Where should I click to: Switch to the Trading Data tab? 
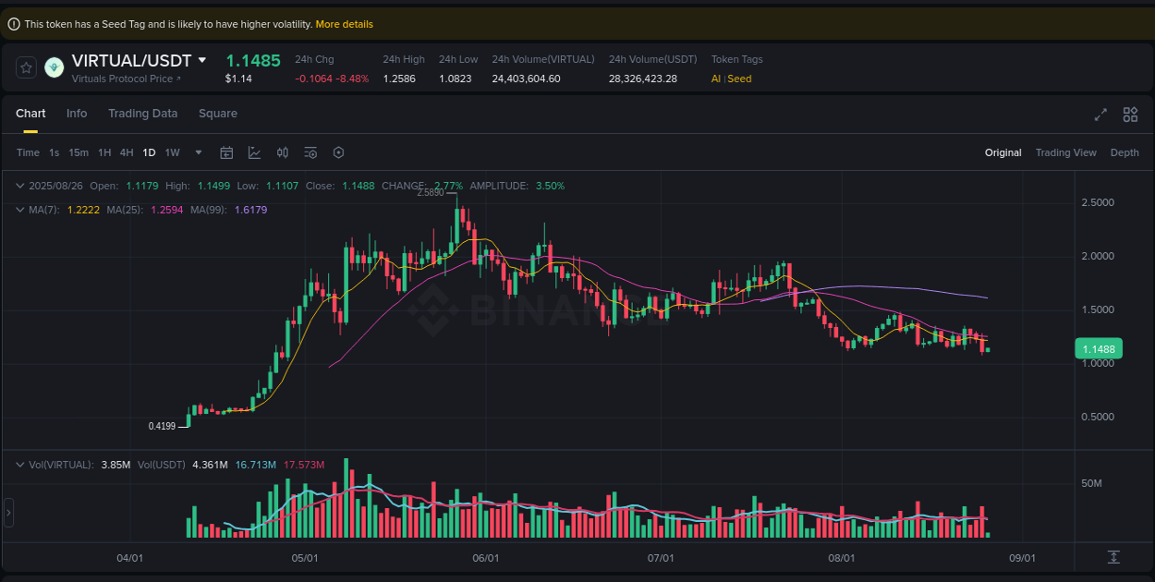click(142, 114)
